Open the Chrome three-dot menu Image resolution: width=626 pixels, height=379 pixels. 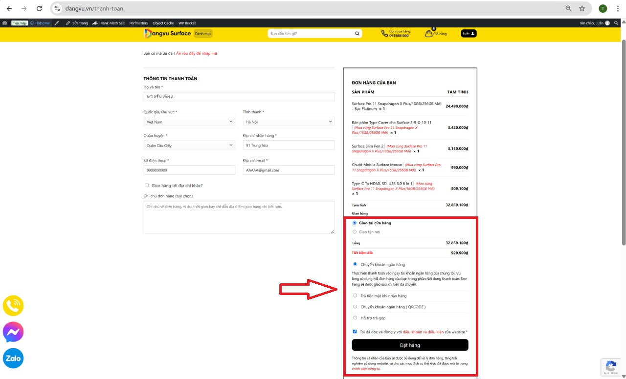click(617, 8)
